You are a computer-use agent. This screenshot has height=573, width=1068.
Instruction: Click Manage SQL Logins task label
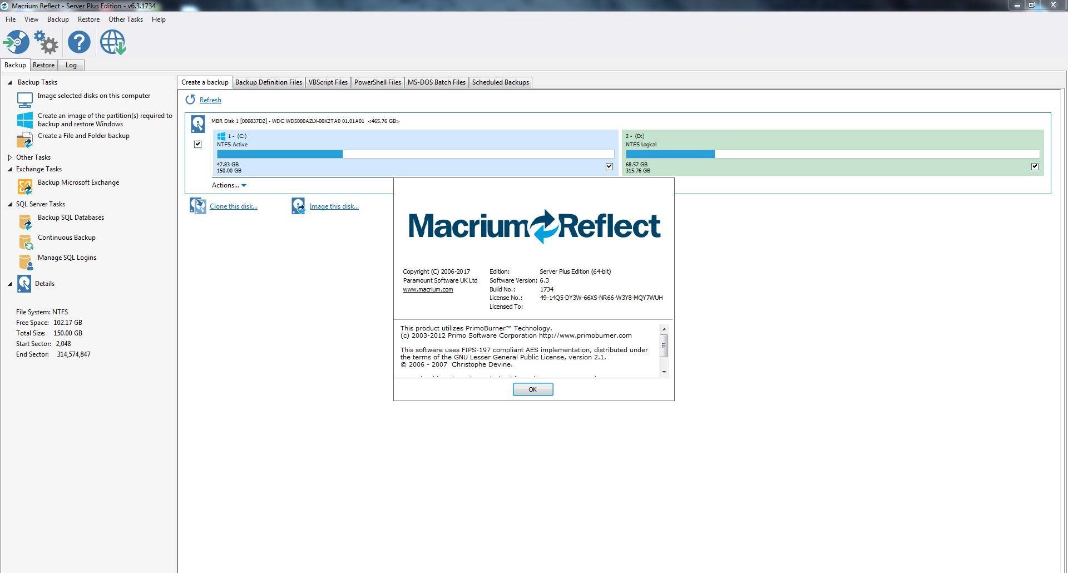[67, 258]
